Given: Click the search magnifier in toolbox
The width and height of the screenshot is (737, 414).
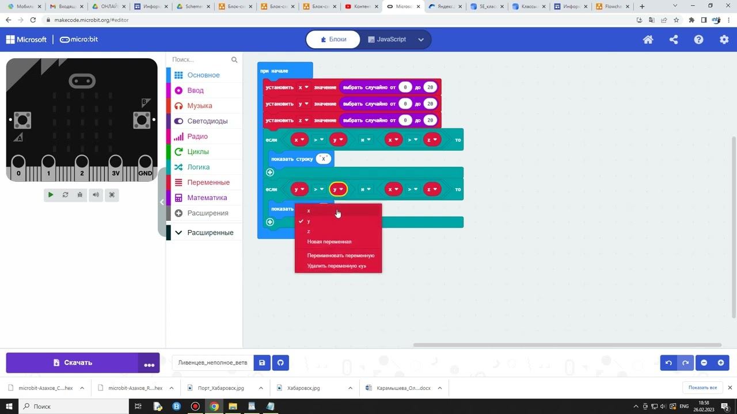Looking at the screenshot, I should [x=234, y=60].
